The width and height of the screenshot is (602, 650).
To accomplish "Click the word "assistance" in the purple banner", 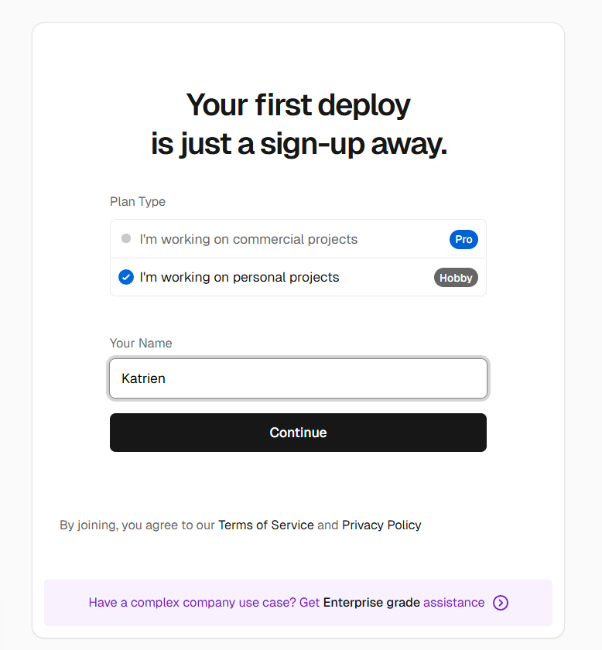I will (454, 602).
